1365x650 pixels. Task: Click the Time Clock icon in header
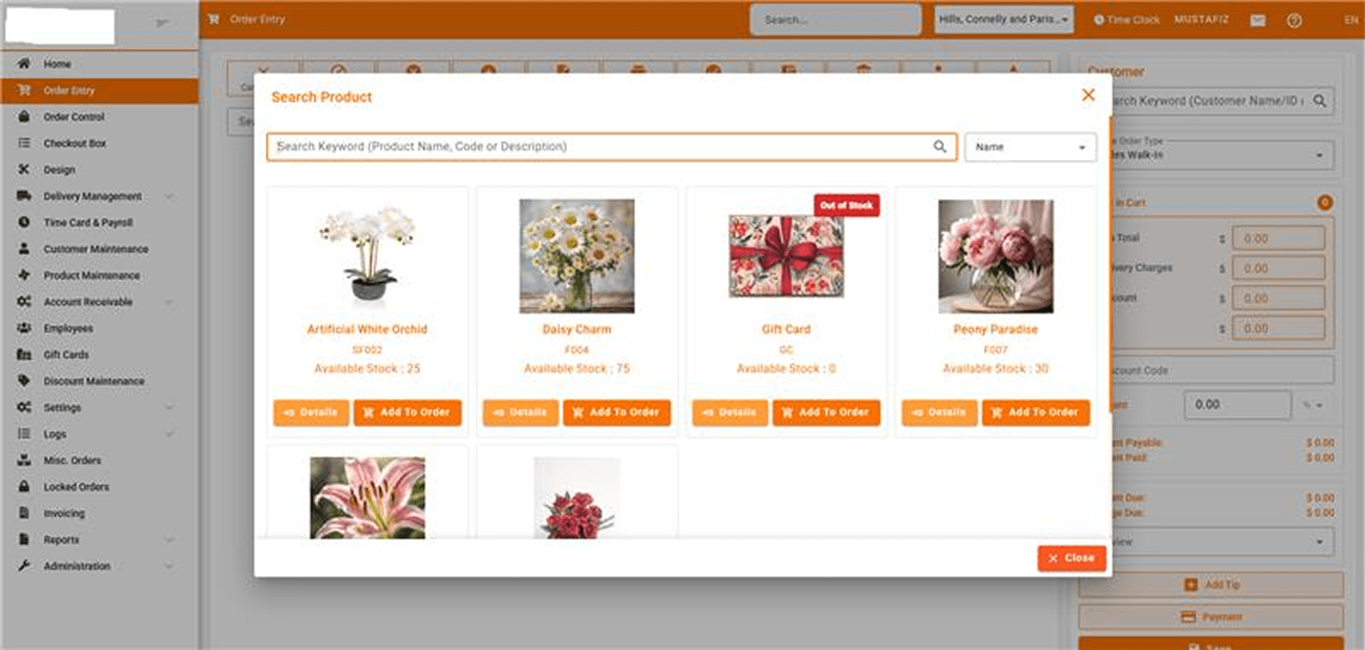1098,19
